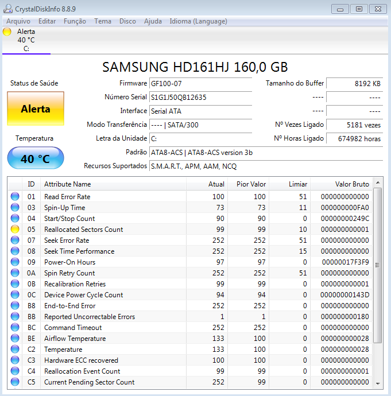This screenshot has height=396, width=391.
Task: Click the blue status icon for Temperature row C2
Action: pyautogui.click(x=15, y=349)
